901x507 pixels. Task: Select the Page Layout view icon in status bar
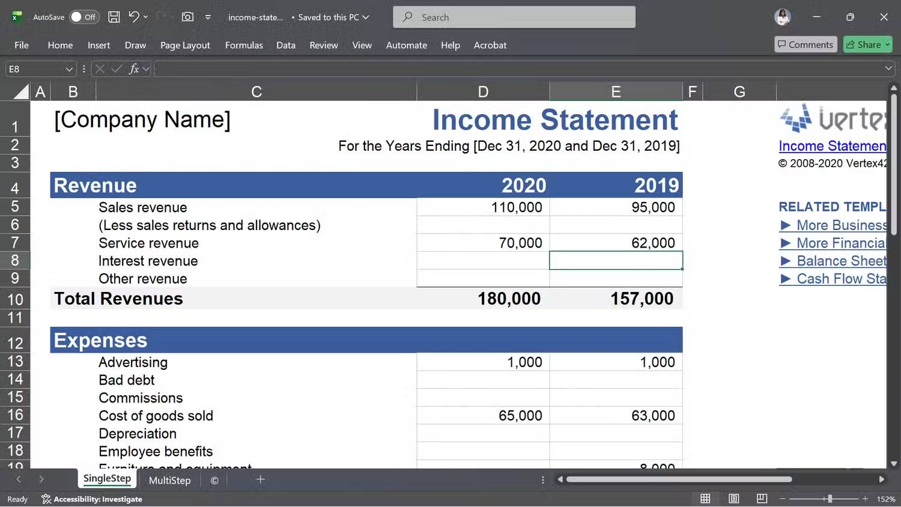pos(733,499)
